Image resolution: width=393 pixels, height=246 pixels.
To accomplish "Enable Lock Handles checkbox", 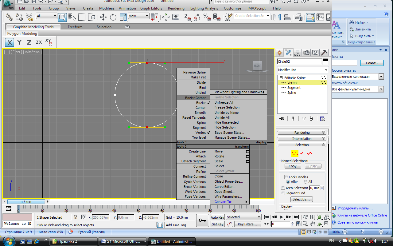I will coord(286,177).
